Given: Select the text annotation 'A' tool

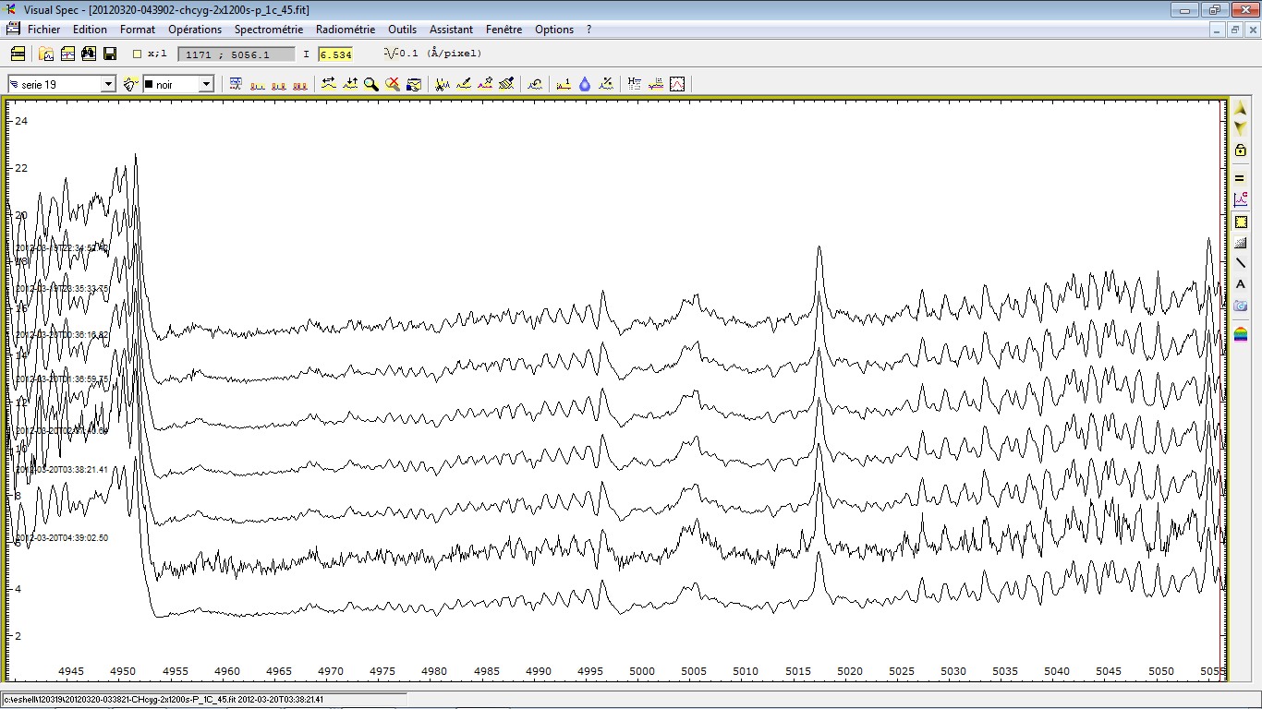Looking at the screenshot, I should (1240, 284).
